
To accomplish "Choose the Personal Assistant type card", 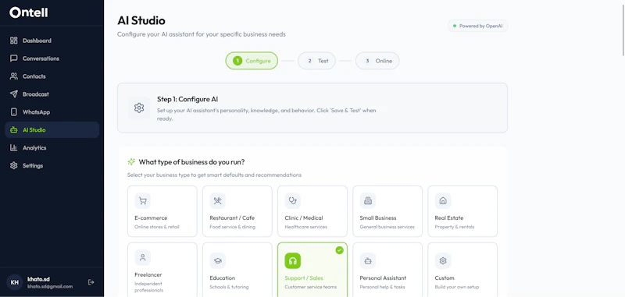I will (387, 270).
